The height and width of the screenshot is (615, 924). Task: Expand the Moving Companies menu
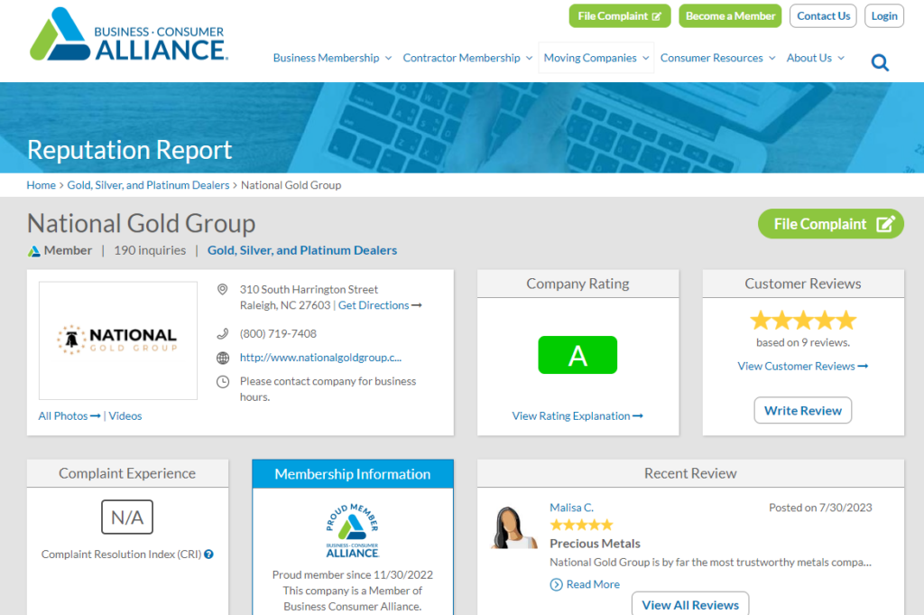[x=596, y=58]
